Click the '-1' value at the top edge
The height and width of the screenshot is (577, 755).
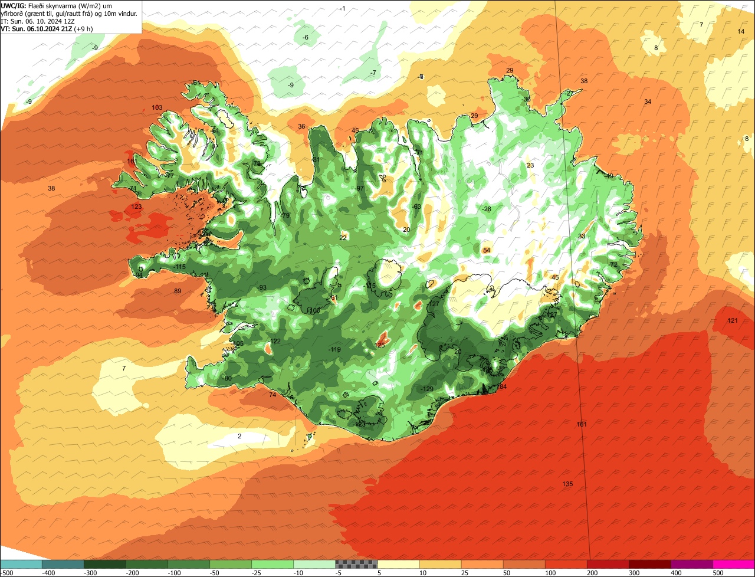342,8
